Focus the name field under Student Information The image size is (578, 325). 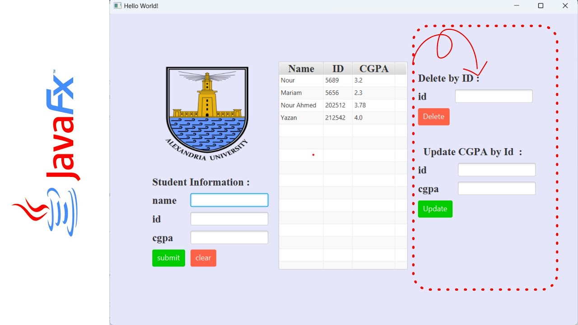(229, 200)
